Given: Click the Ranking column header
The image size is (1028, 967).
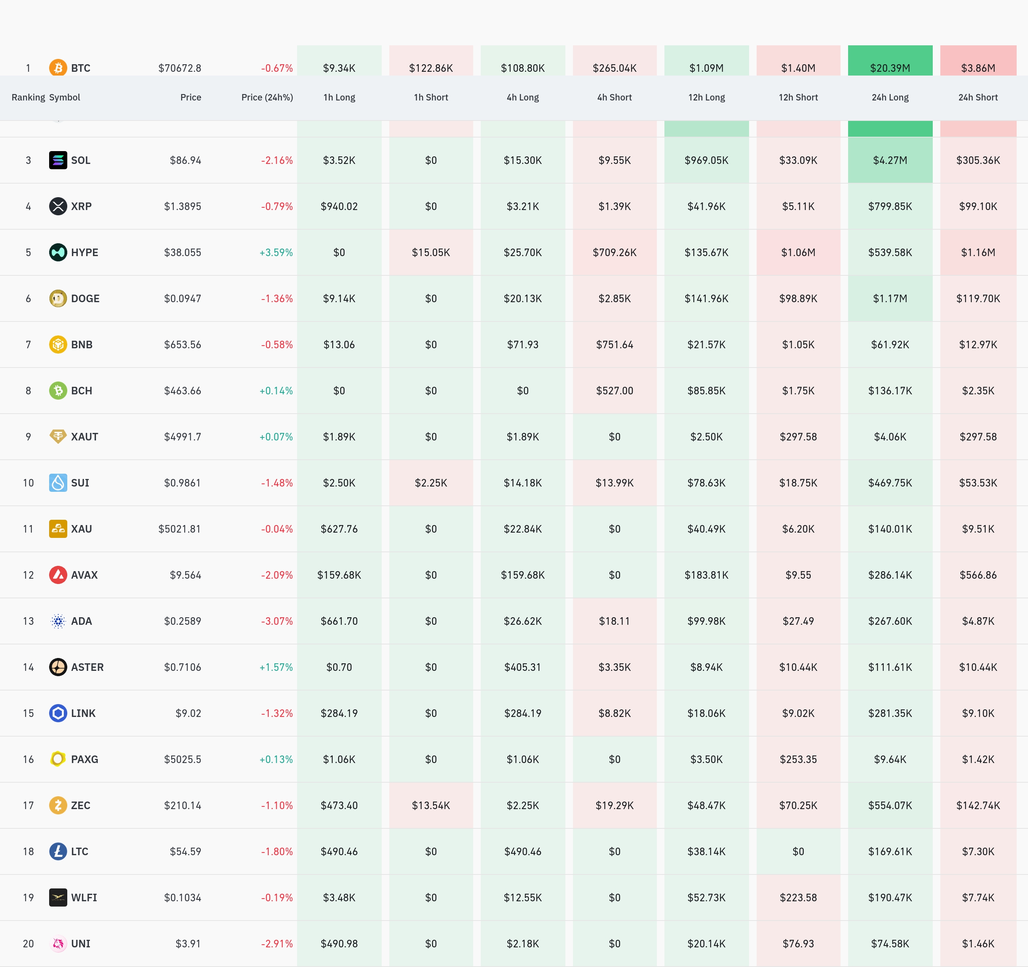Looking at the screenshot, I should pyautogui.click(x=28, y=97).
